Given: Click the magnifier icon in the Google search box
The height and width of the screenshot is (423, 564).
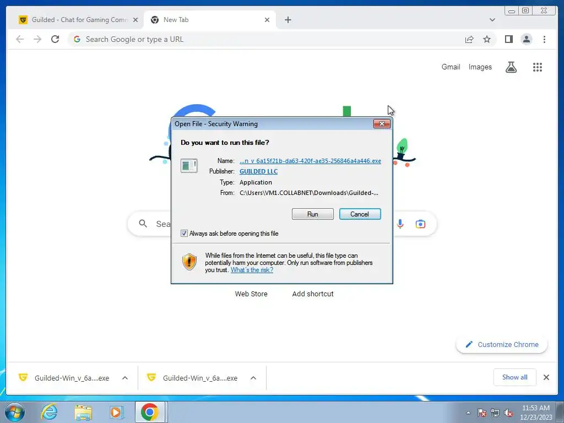Looking at the screenshot, I should tap(143, 224).
